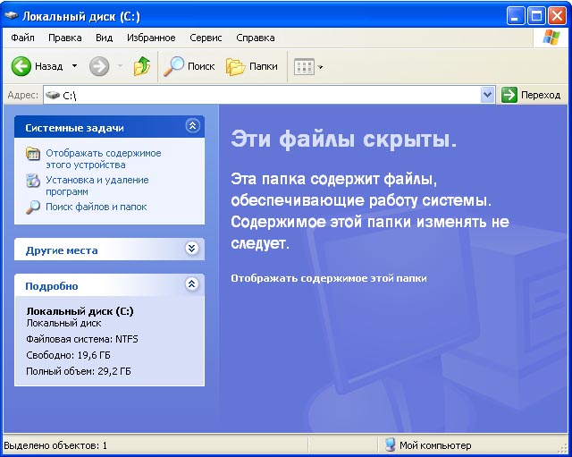Viewport: 572px width, 457px height.
Task: Open the Правка menu
Action: pyautogui.click(x=65, y=38)
